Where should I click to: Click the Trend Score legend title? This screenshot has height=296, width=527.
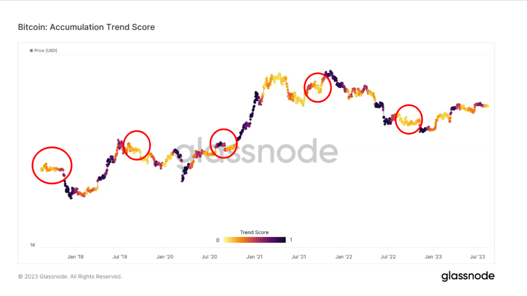tap(254, 232)
